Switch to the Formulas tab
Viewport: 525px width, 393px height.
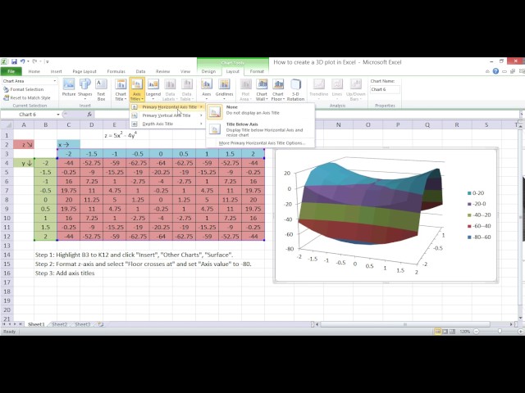pyautogui.click(x=116, y=71)
